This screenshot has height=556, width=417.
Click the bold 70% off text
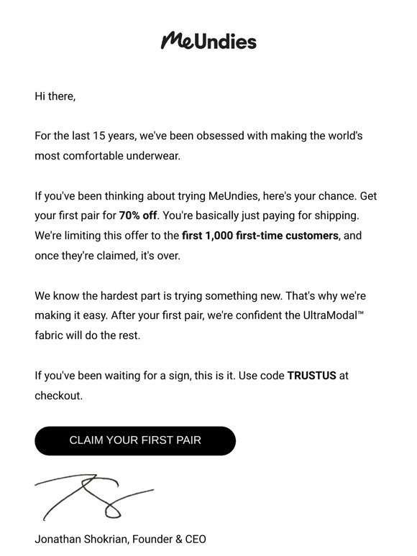138,216
